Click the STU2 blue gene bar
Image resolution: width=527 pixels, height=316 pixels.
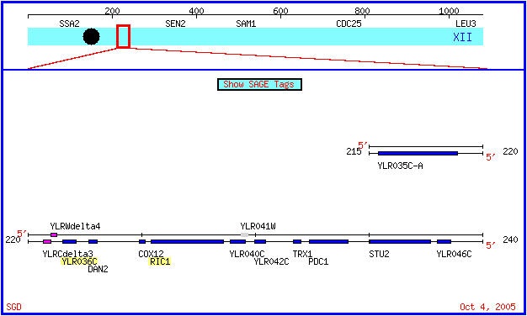(400, 241)
